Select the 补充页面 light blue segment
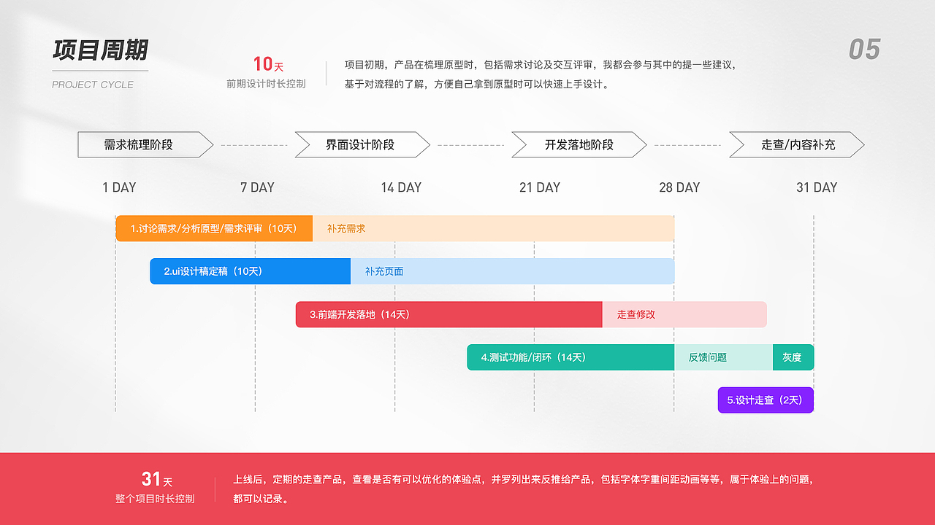Image resolution: width=935 pixels, height=525 pixels. point(511,271)
